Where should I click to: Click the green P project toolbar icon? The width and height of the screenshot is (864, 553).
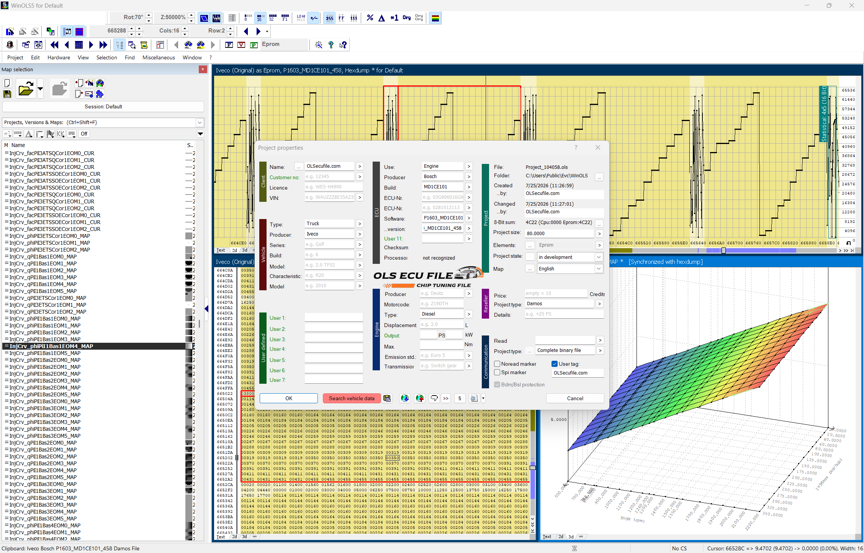[x=254, y=45]
